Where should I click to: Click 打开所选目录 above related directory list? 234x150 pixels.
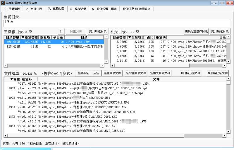(220, 32)
